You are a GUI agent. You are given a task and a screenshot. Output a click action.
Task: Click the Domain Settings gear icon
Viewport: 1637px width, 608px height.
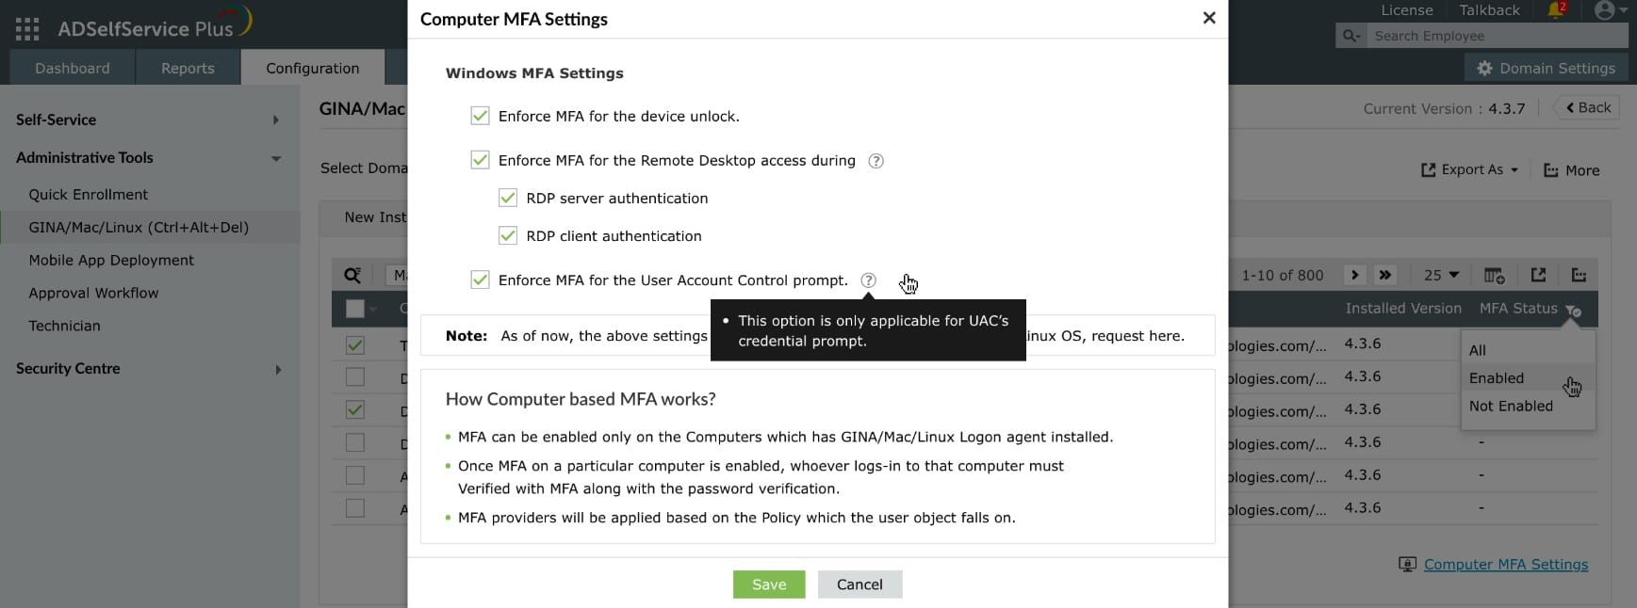1484,68
